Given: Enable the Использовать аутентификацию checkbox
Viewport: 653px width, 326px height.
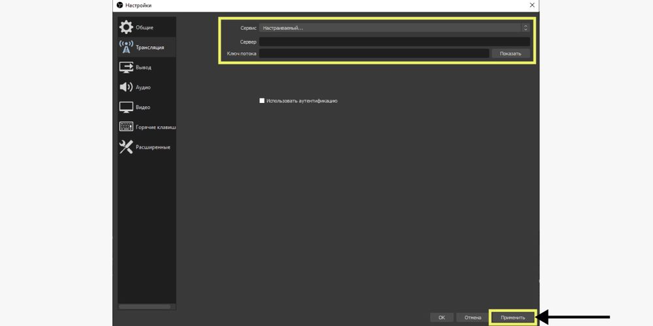Looking at the screenshot, I should (262, 100).
